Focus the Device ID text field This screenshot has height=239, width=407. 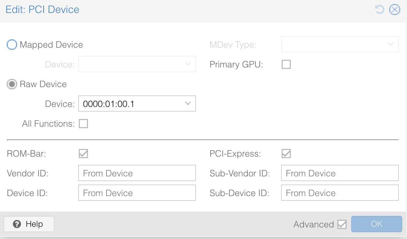(137, 193)
